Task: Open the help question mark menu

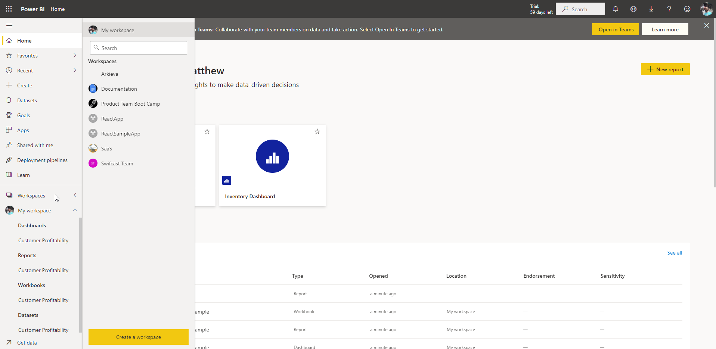Action: tap(669, 9)
